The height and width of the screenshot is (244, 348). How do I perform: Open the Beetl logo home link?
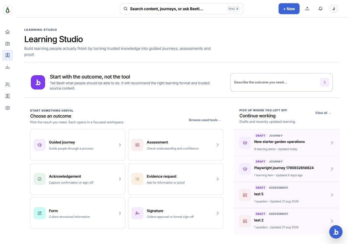[8, 10]
